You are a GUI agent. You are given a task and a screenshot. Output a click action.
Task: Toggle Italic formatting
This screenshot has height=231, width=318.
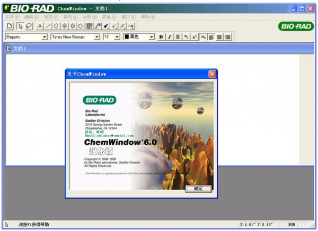[170, 37]
